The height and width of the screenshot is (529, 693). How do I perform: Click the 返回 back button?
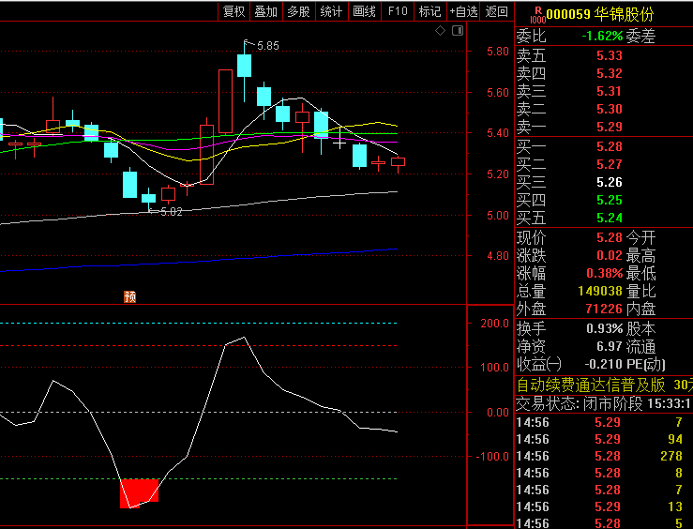(497, 11)
